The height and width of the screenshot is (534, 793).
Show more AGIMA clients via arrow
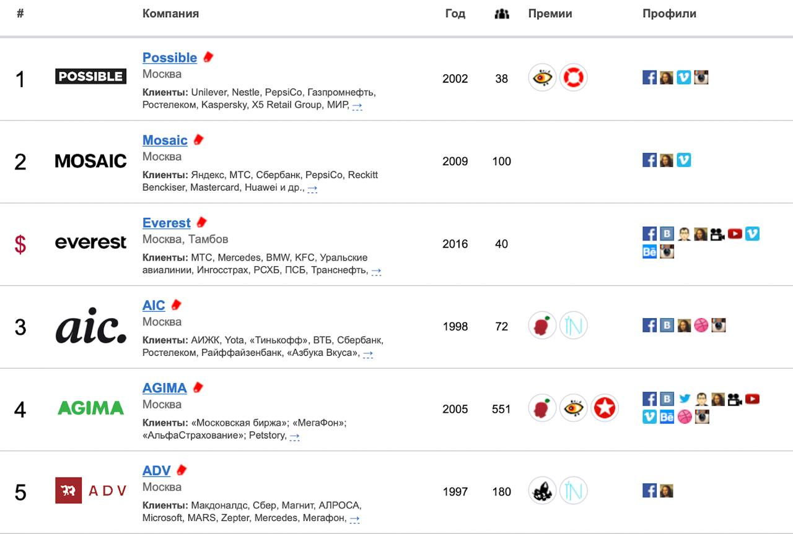click(295, 436)
